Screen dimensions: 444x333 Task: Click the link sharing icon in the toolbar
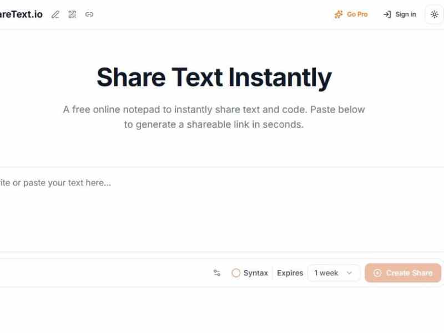coord(89,14)
